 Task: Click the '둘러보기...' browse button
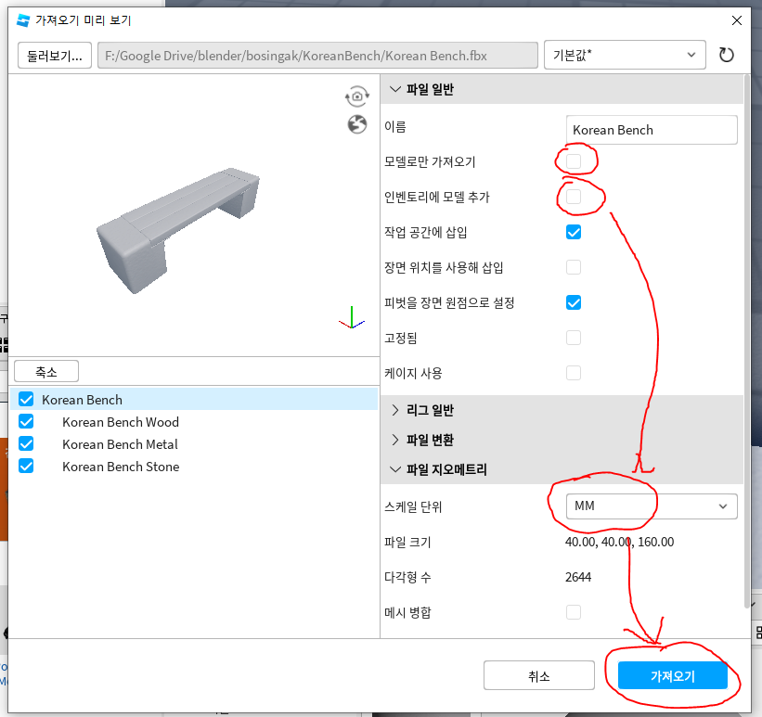pos(55,56)
